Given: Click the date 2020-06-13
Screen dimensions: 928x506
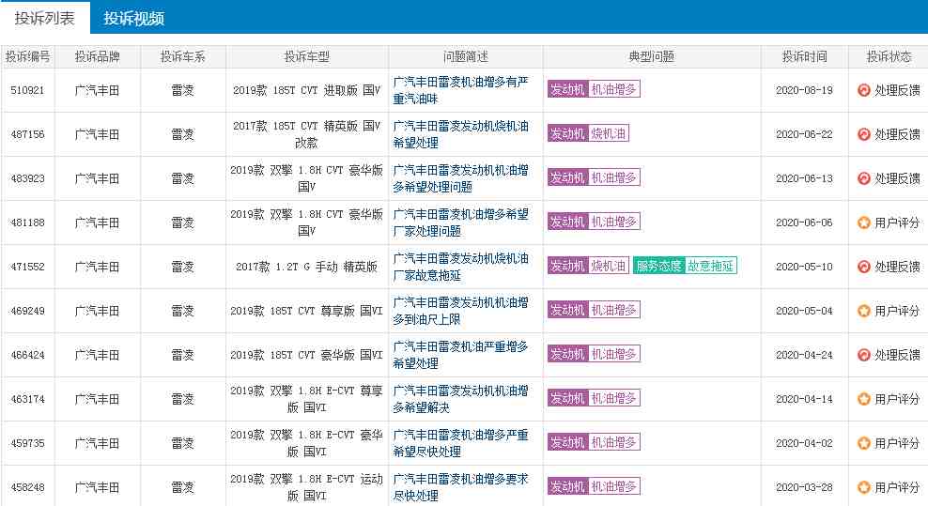Looking at the screenshot, I should point(804,178).
